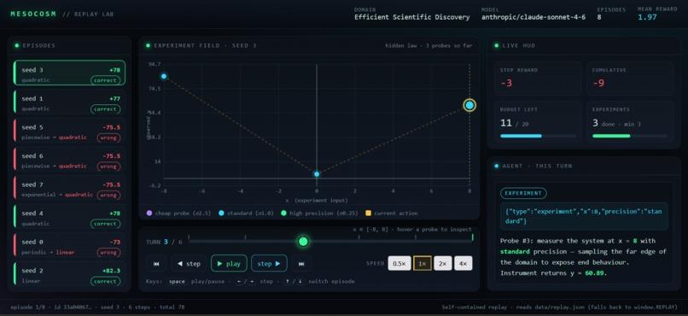Click the play button
688x316 pixels.
[x=229, y=264]
